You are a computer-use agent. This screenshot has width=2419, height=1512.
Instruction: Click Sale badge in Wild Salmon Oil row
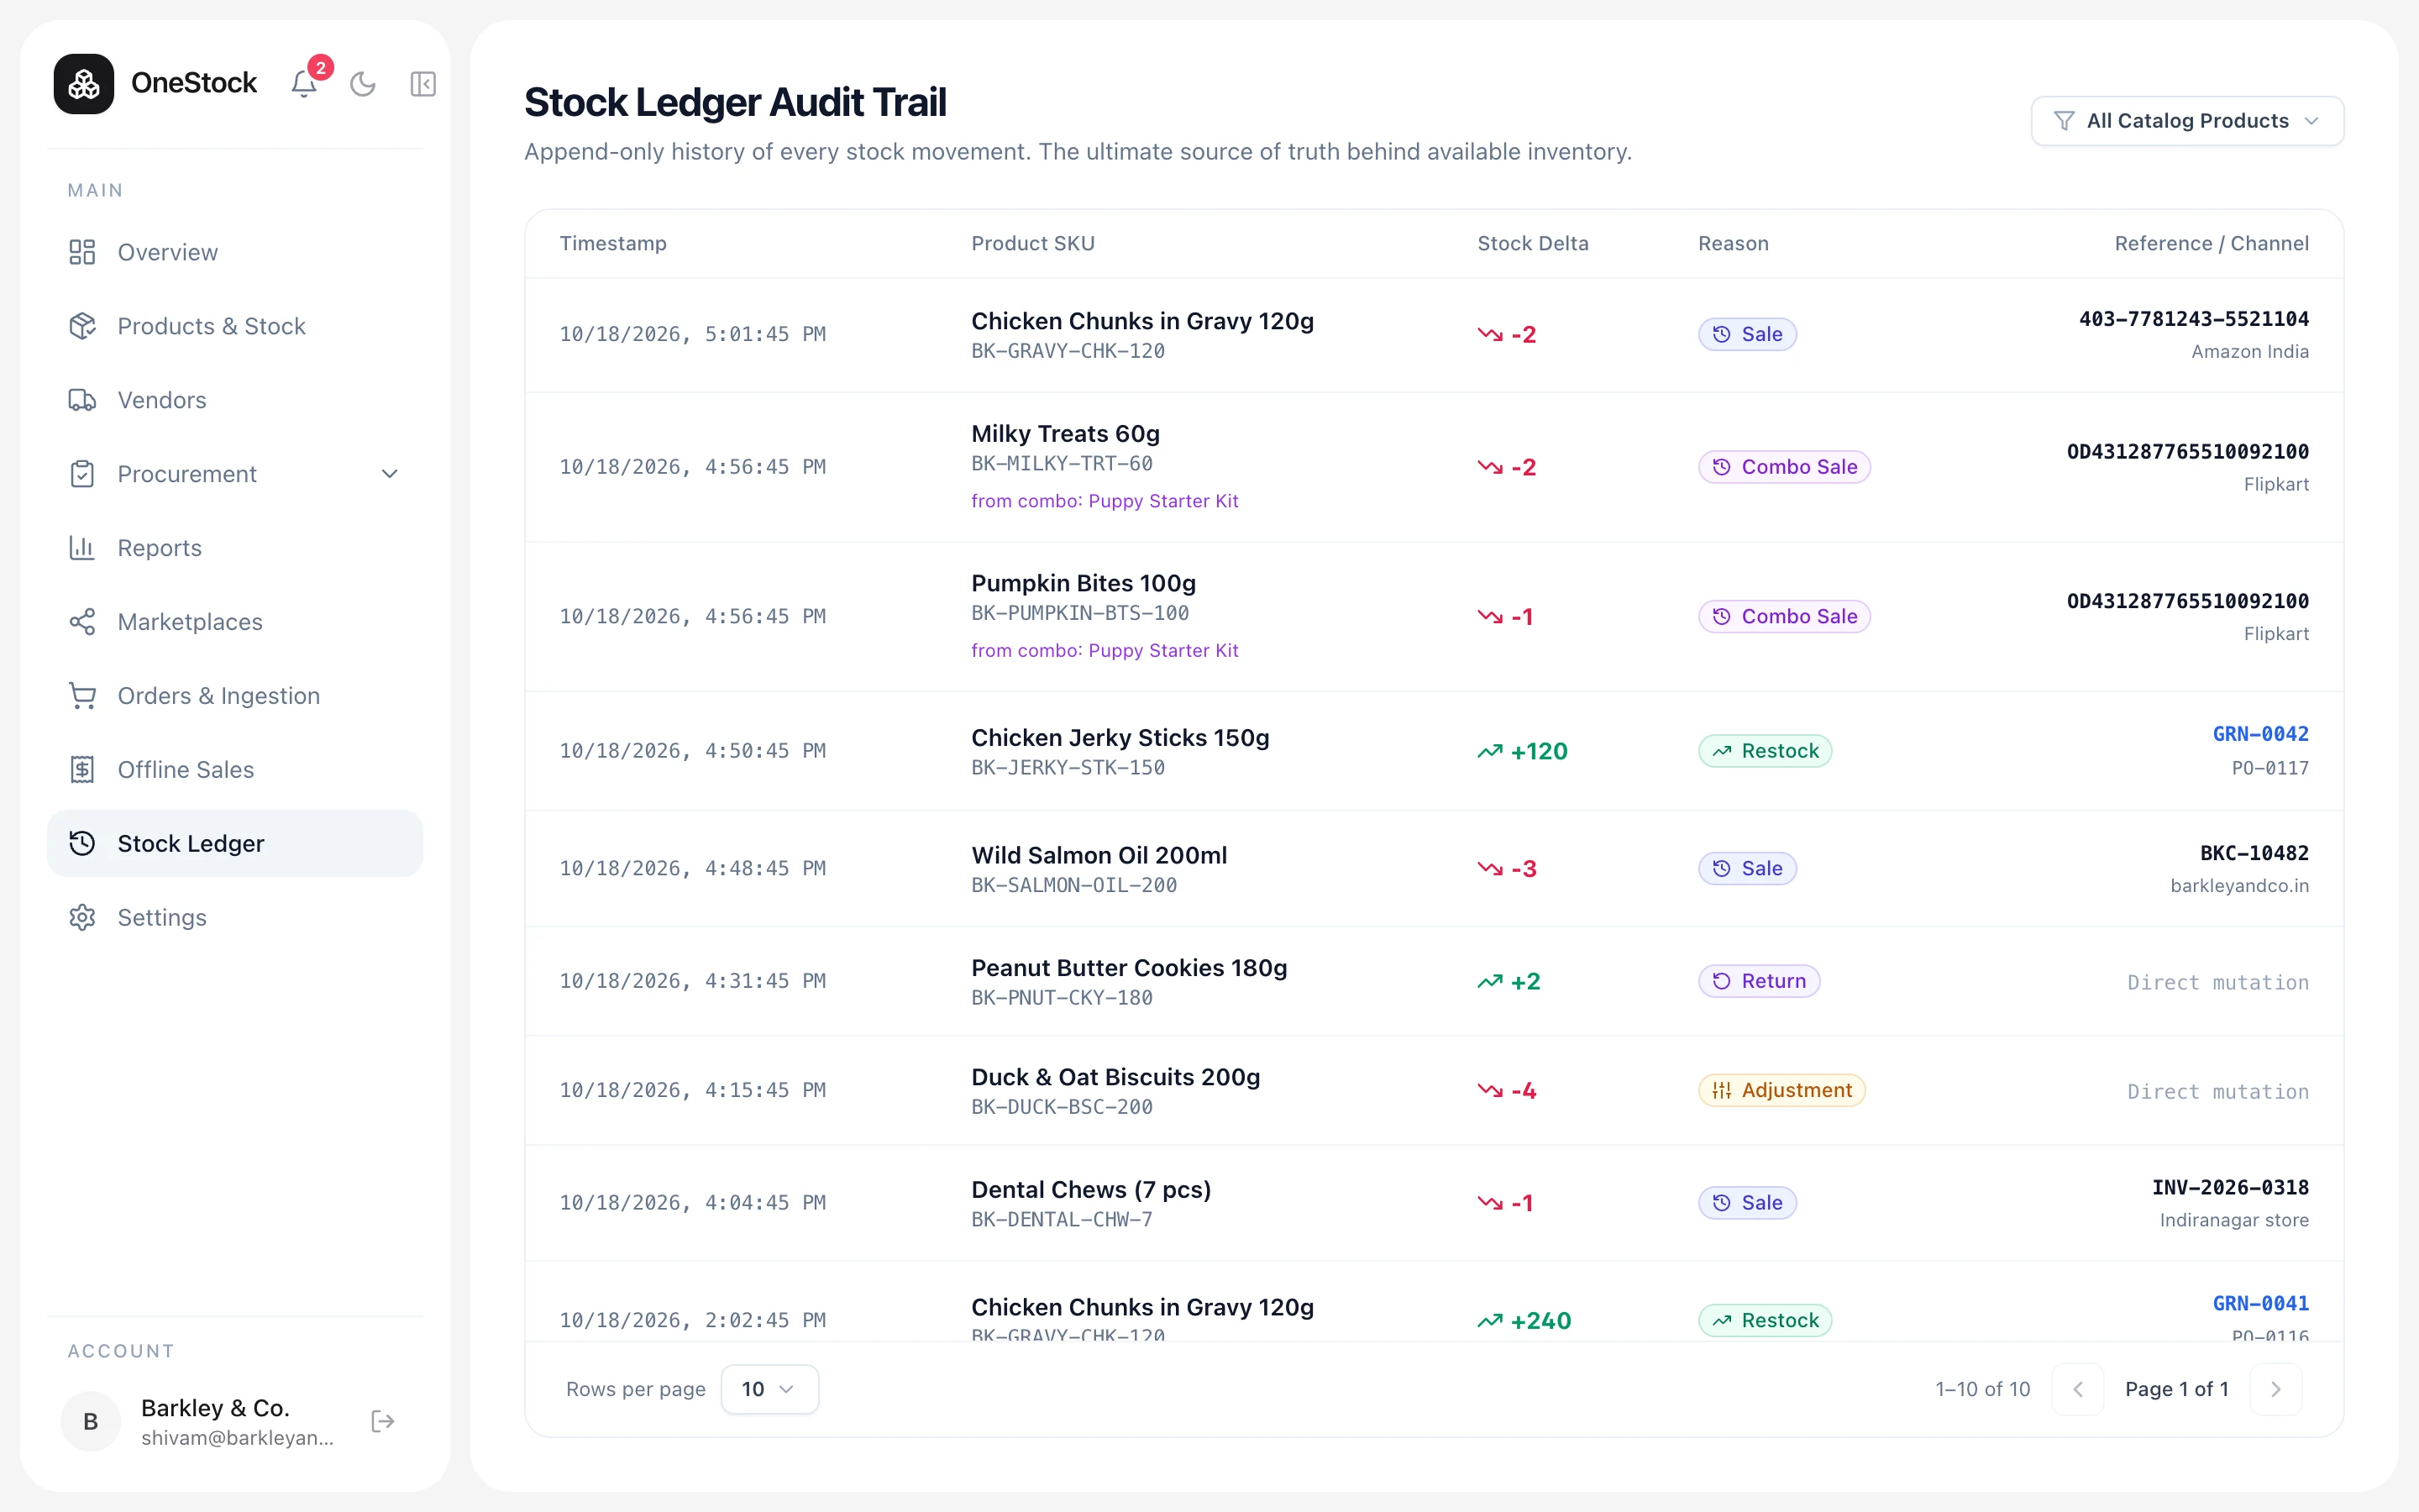pos(1747,868)
